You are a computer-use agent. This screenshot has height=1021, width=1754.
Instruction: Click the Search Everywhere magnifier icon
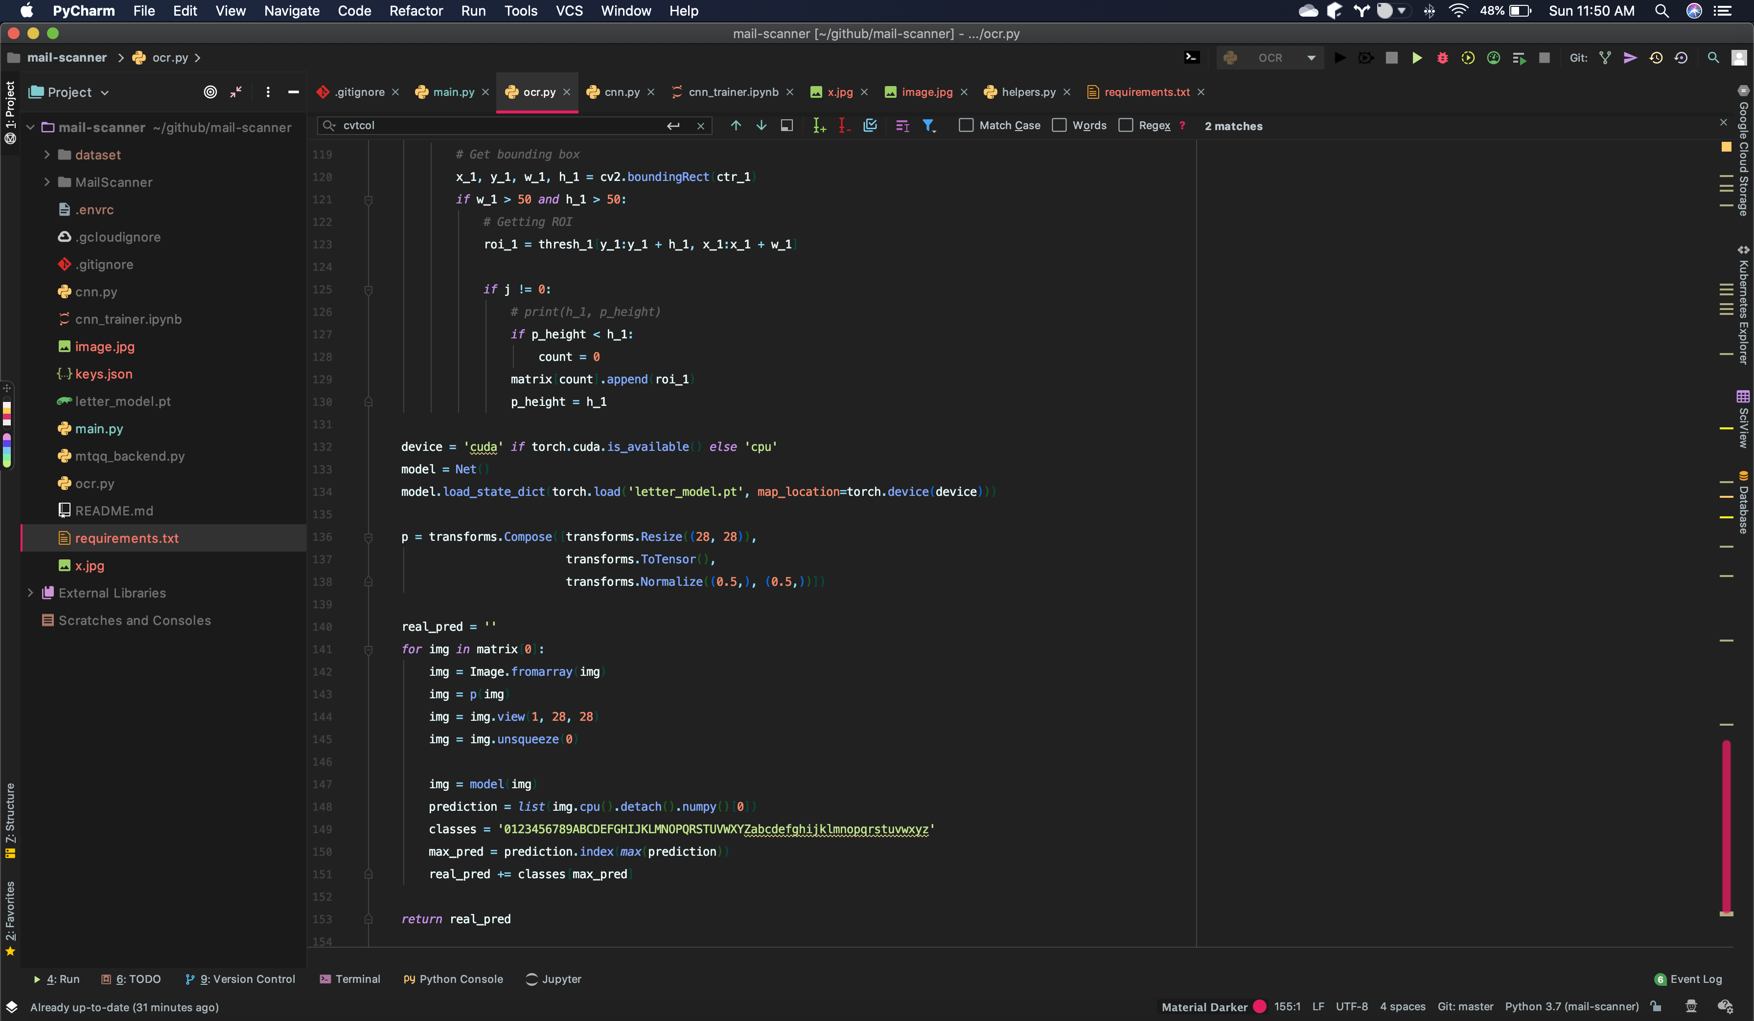(1713, 58)
